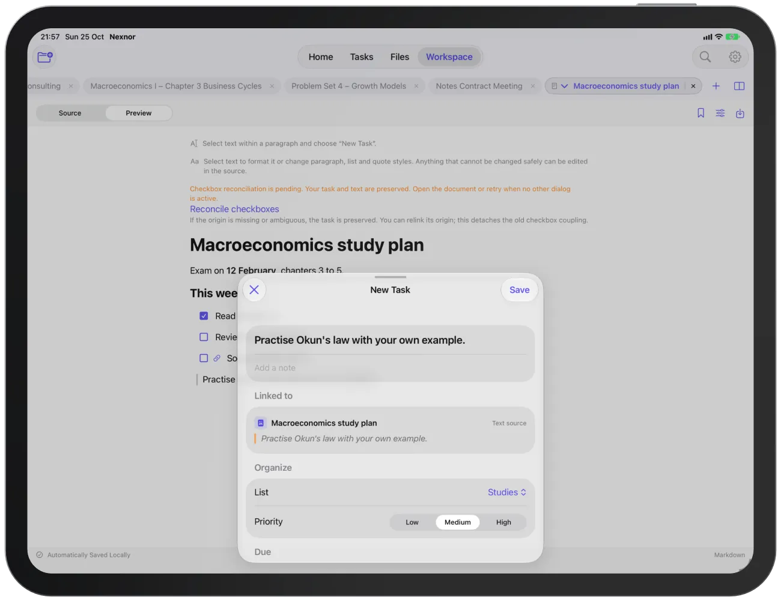Image resolution: width=781 pixels, height=600 pixels.
Task: Switch to Preview view
Action: click(139, 113)
